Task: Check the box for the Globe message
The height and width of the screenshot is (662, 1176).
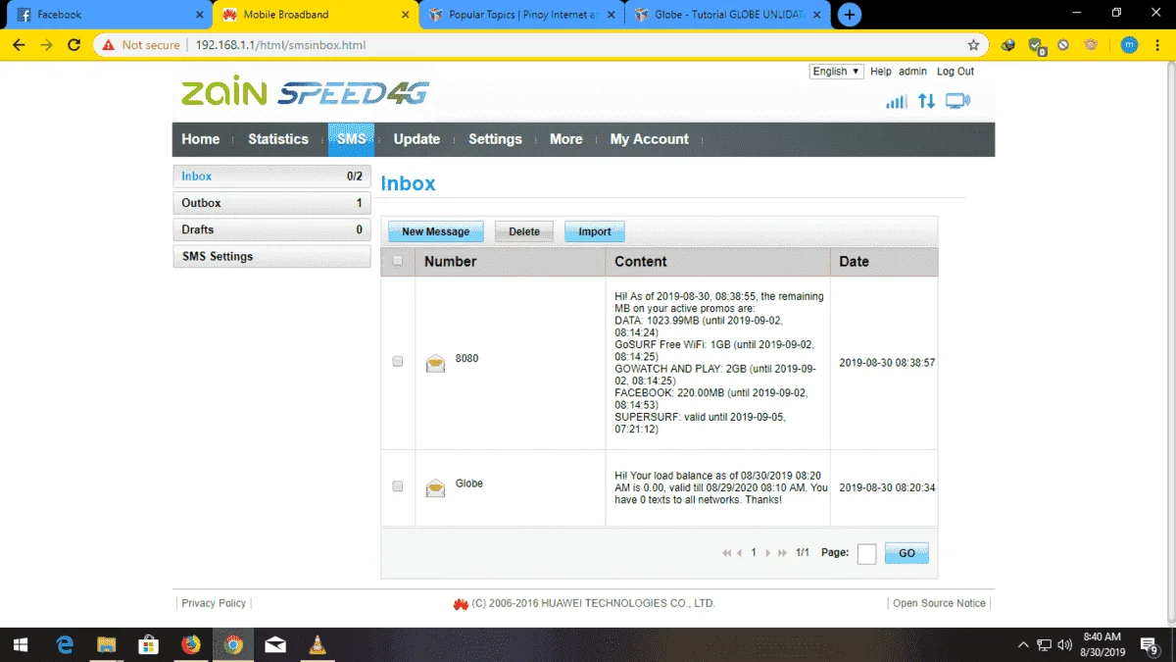Action: click(x=397, y=485)
